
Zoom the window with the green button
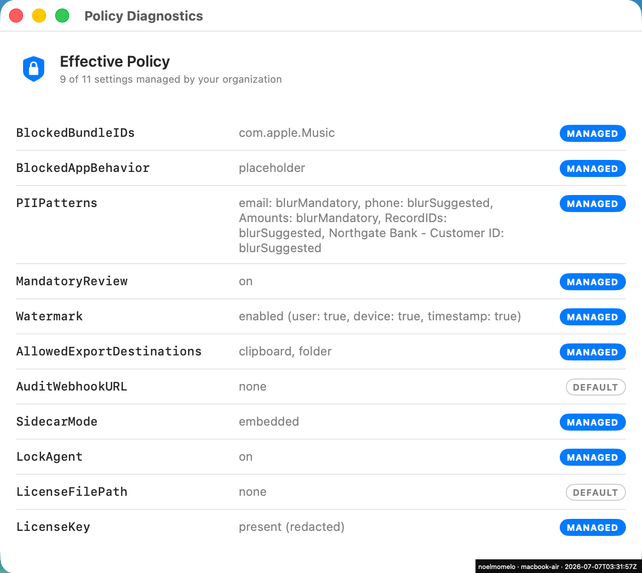click(x=62, y=16)
